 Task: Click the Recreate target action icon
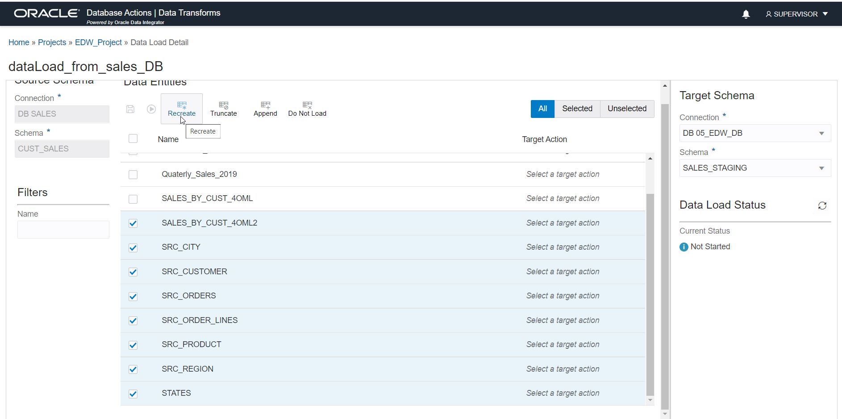181,105
